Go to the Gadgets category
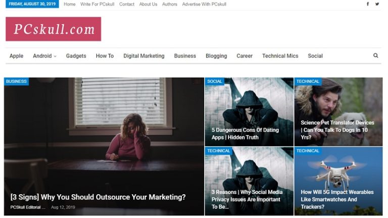 [x=76, y=56]
